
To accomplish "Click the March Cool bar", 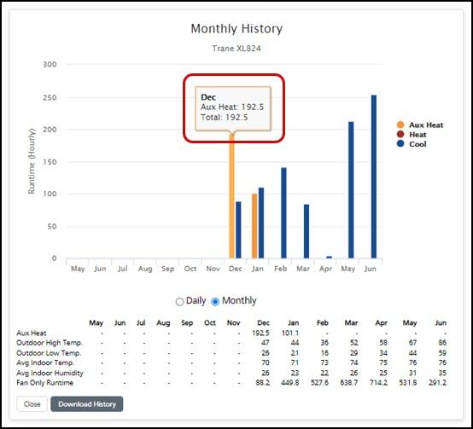I will point(307,231).
